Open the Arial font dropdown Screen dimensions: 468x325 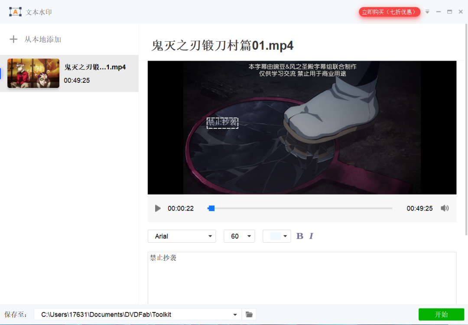[182, 236]
